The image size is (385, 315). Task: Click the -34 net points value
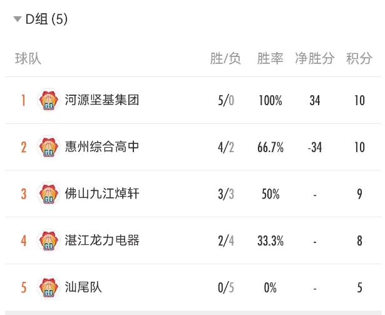click(x=315, y=147)
